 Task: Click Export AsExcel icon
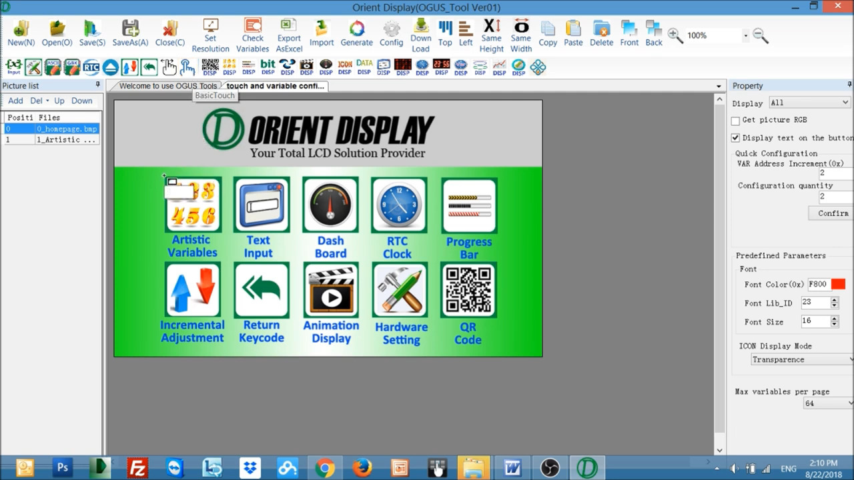click(289, 35)
